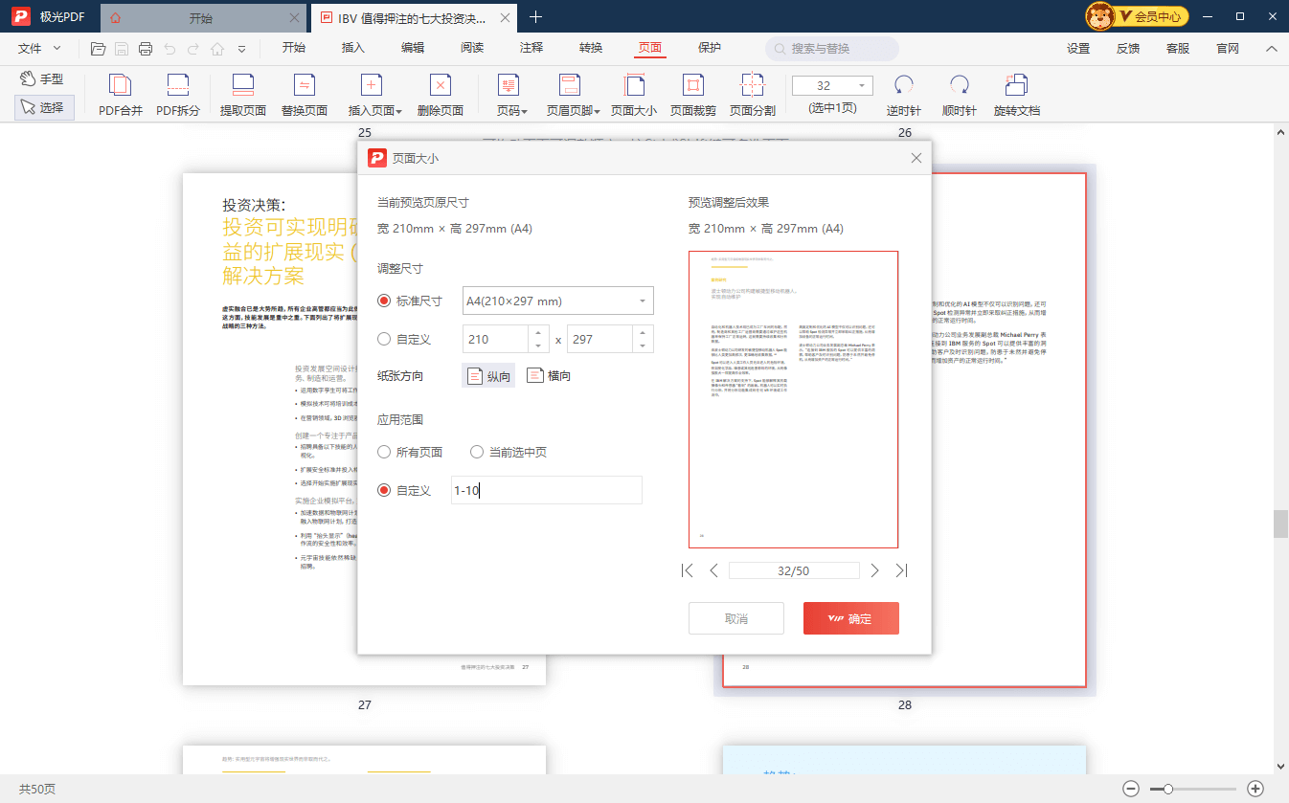Choose the 当前选中页 radio option

tap(477, 452)
